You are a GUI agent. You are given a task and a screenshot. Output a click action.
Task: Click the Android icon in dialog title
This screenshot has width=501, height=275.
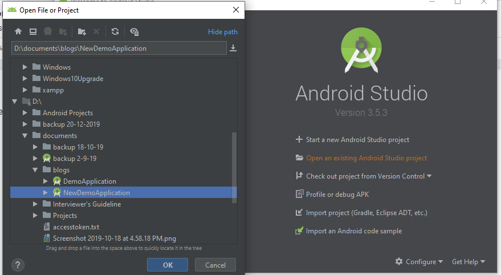(x=12, y=10)
